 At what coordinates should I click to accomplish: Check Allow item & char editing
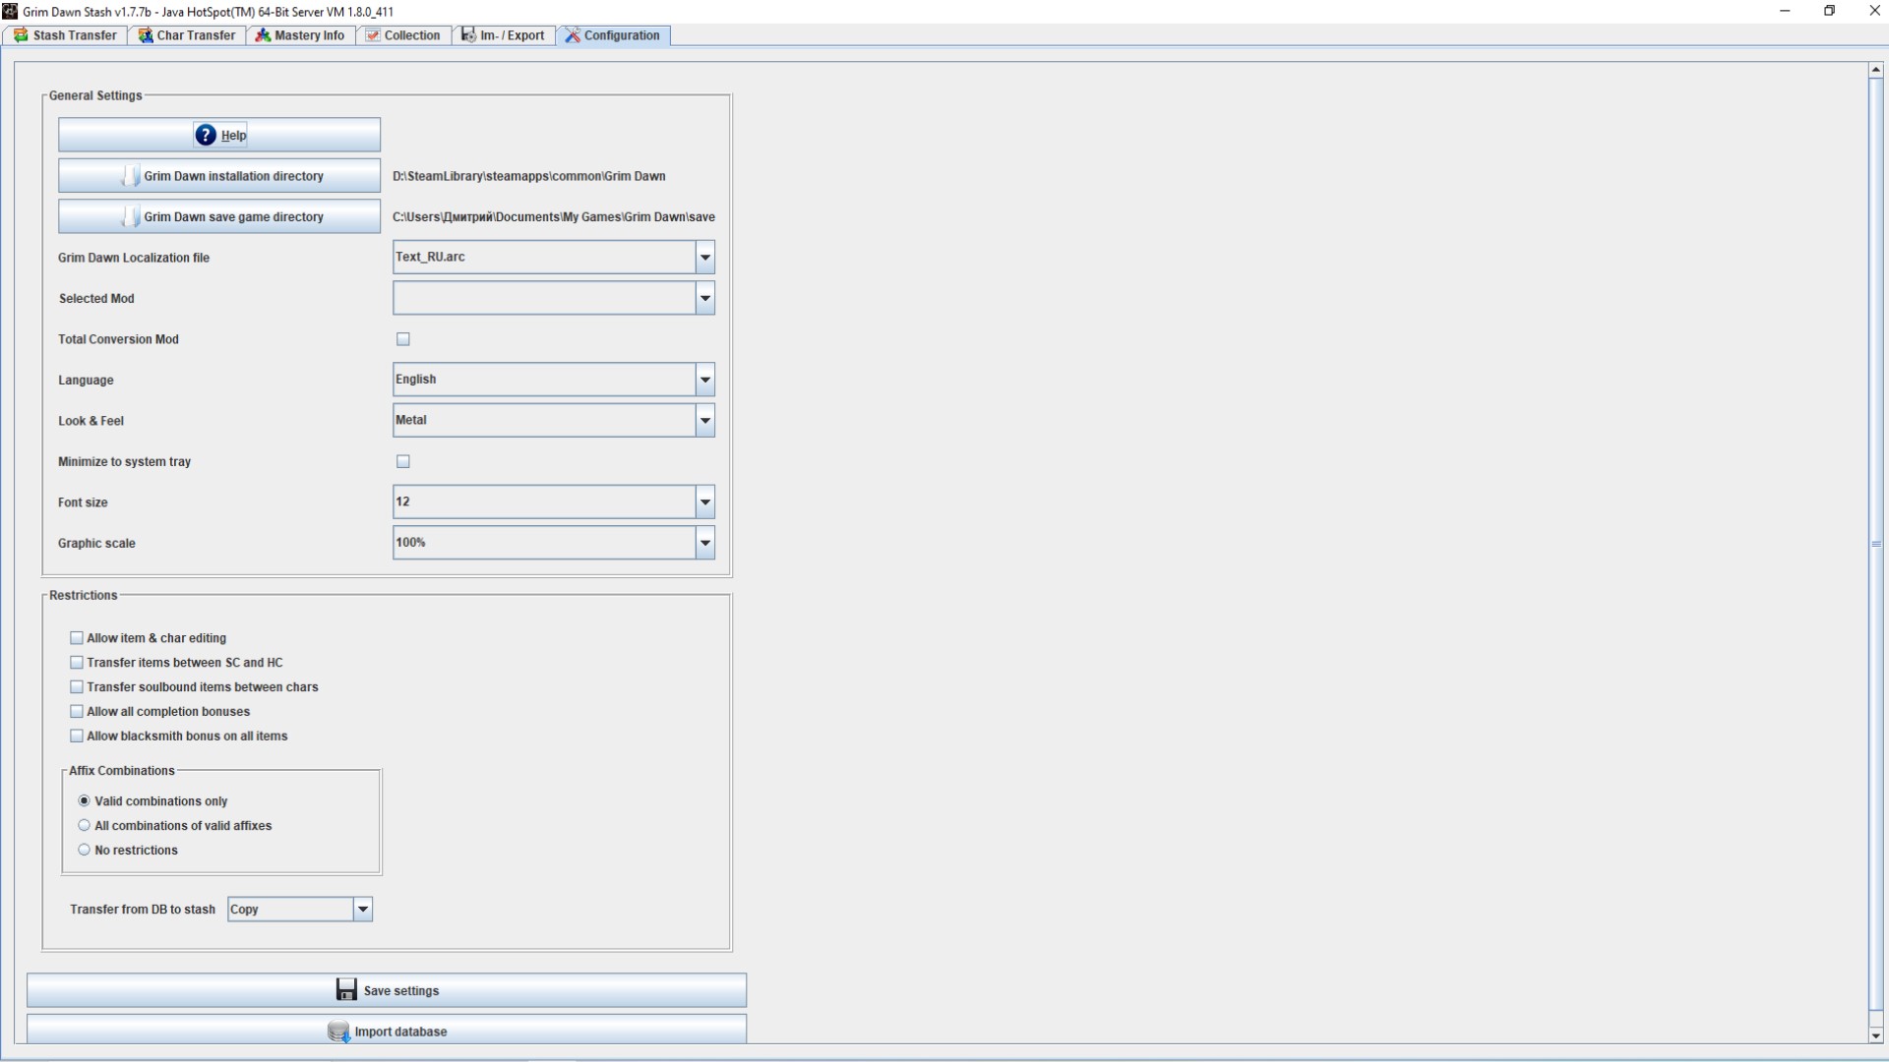77,638
